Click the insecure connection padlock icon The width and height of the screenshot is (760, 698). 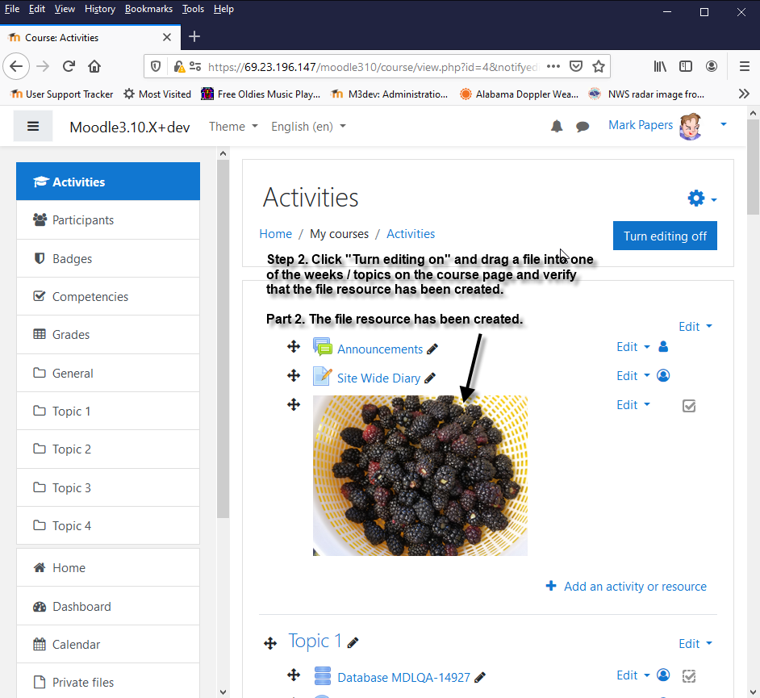(179, 66)
